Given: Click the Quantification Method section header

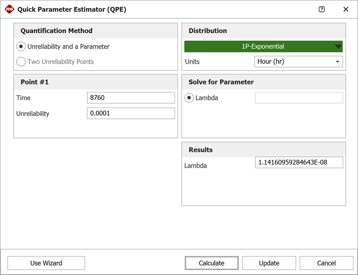Looking at the screenshot, I should pyautogui.click(x=57, y=31).
